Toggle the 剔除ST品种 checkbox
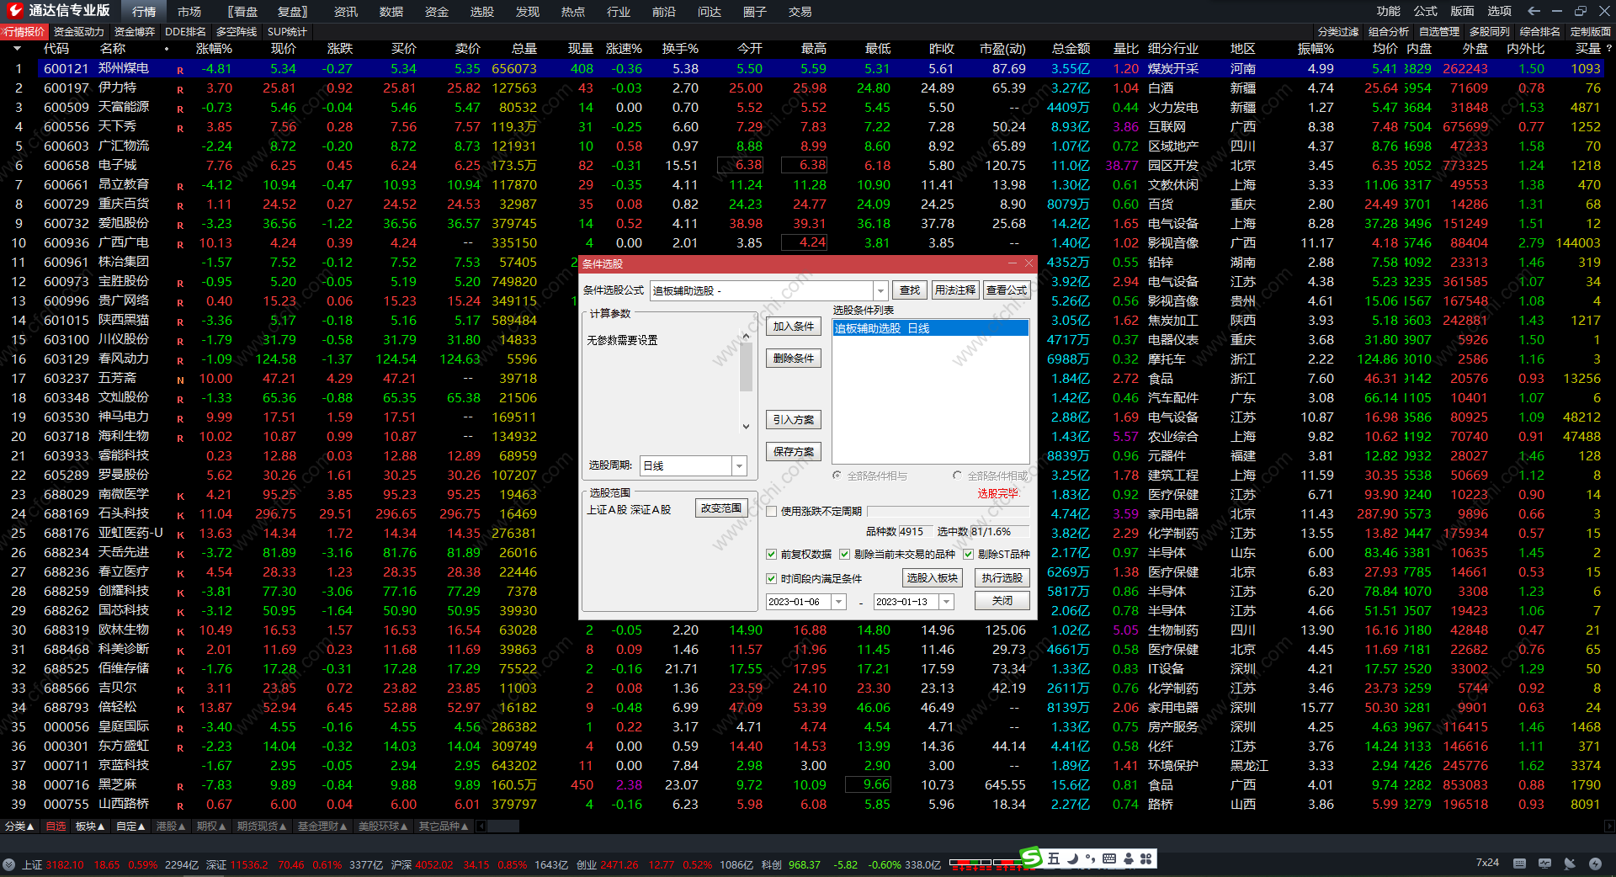The height and width of the screenshot is (877, 1616). (x=968, y=554)
